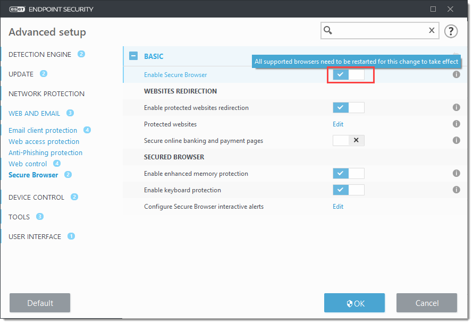Click the Device Control badge 2
The width and height of the screenshot is (473, 324).
click(74, 197)
